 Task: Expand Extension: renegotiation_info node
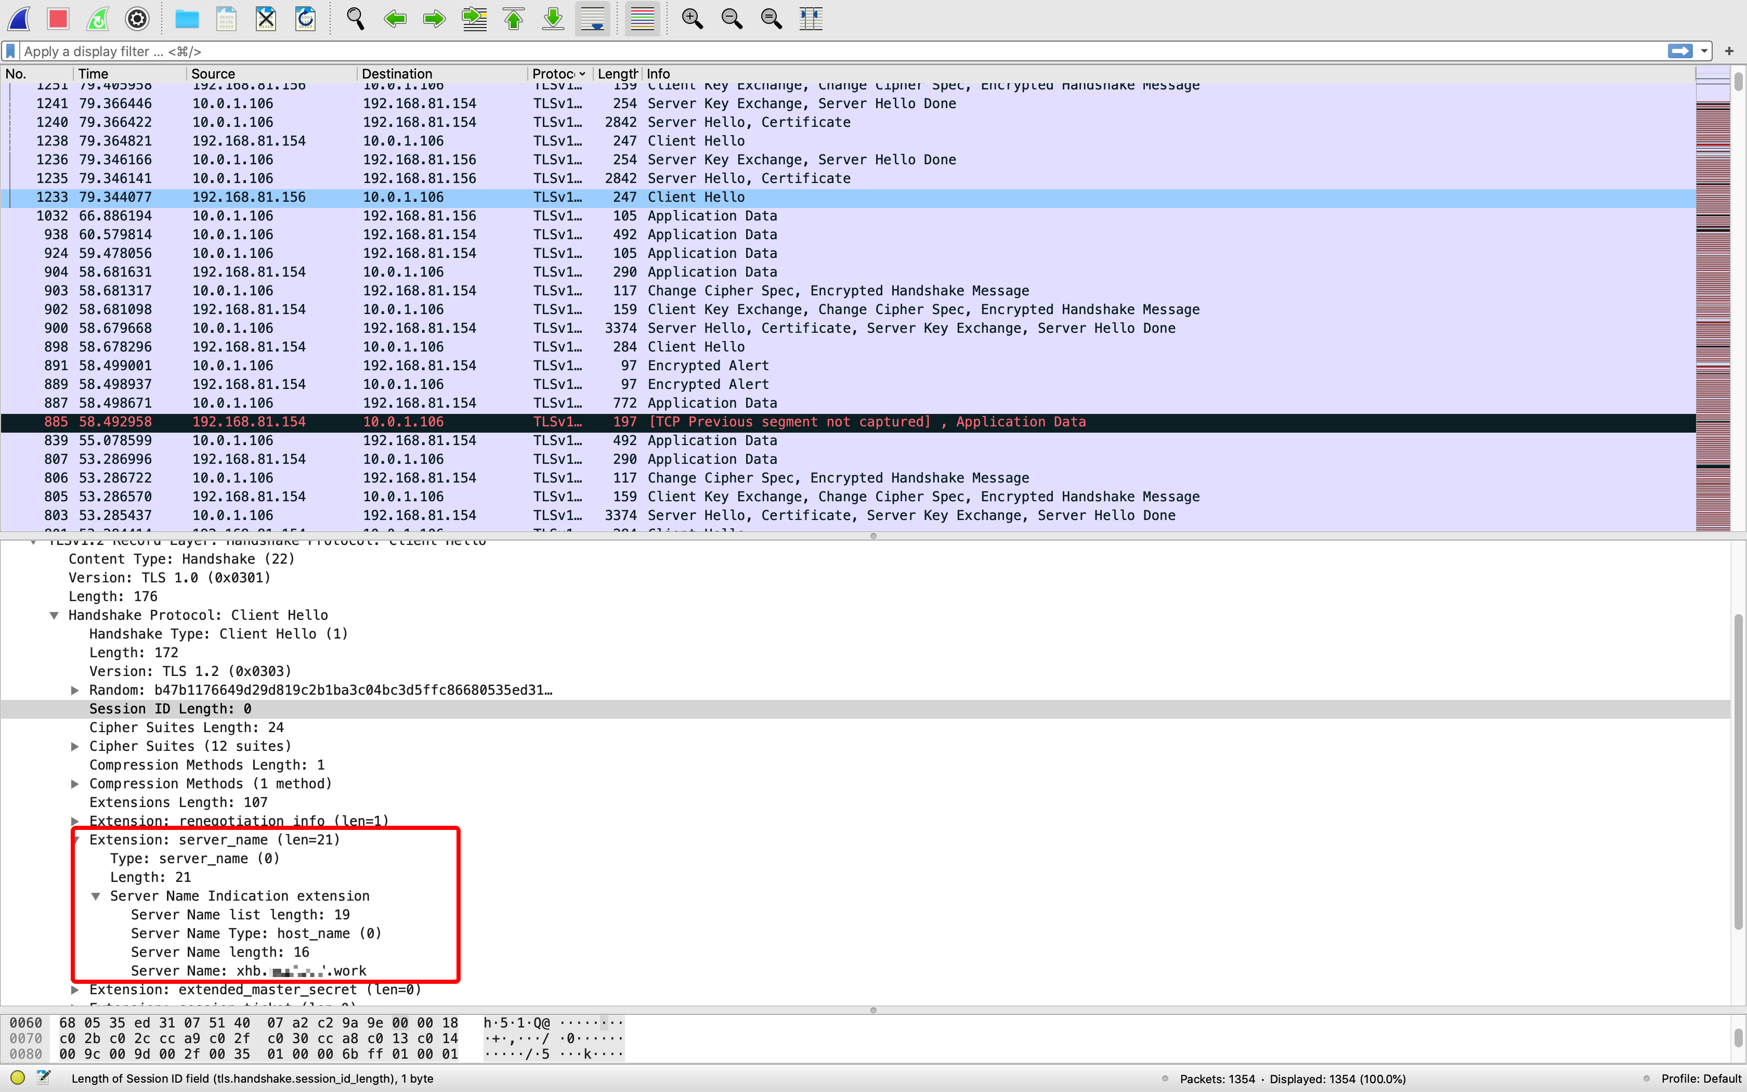75,821
